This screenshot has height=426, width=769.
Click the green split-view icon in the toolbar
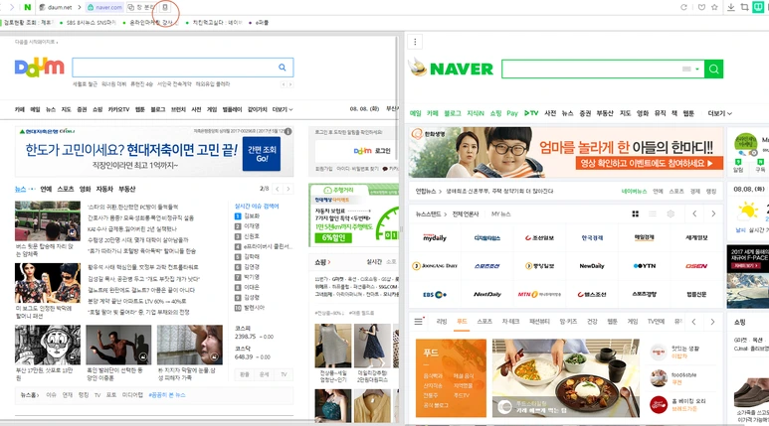759,7
